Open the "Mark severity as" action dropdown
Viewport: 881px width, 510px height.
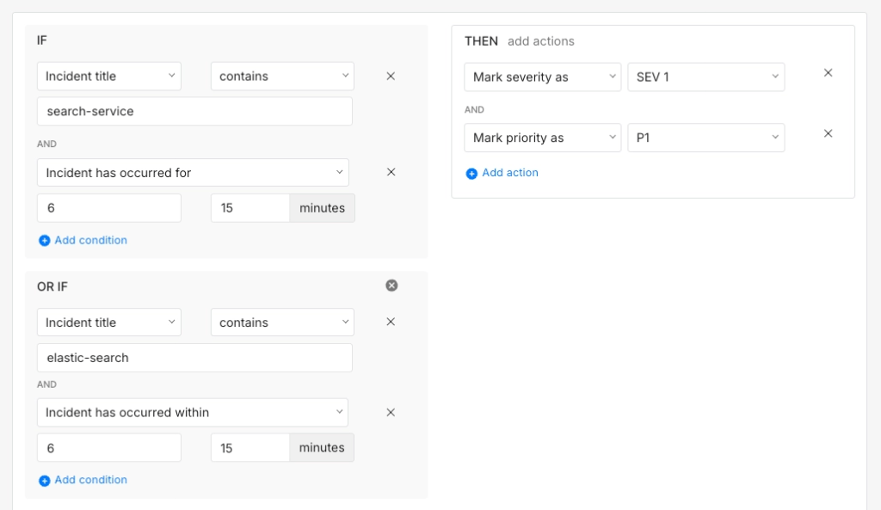pos(542,77)
